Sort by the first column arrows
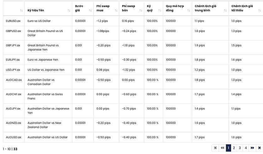The width and height of the screenshot is (263, 154). click(x=21, y=10)
